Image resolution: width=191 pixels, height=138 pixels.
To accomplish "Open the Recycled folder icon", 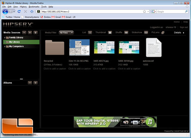I will click(55, 47).
